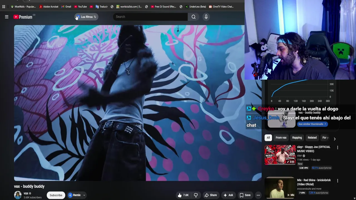Open the vax channel name
Screen dimensions: 356x200
coord(26,193)
